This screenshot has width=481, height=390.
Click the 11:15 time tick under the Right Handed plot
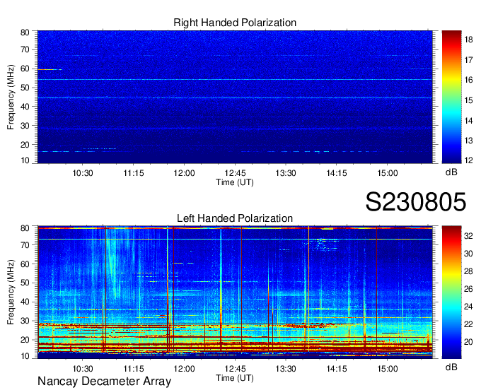pyautogui.click(x=134, y=173)
